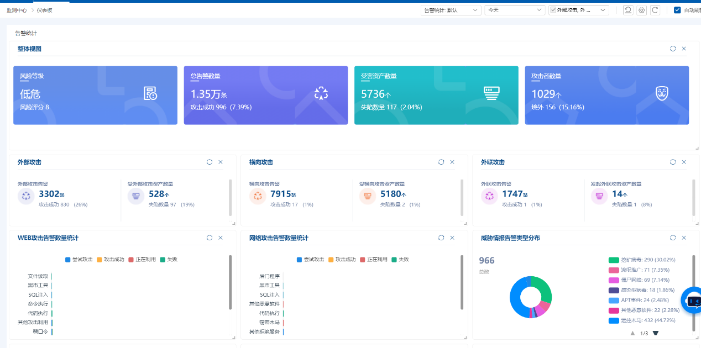The image size is (701, 348).
Task: Click 挖矿病毒 green legend swatch
Action: [614, 260]
